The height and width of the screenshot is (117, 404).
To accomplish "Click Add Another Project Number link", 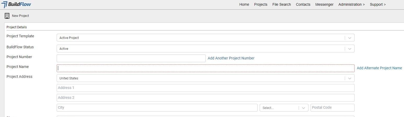I will 231,58.
